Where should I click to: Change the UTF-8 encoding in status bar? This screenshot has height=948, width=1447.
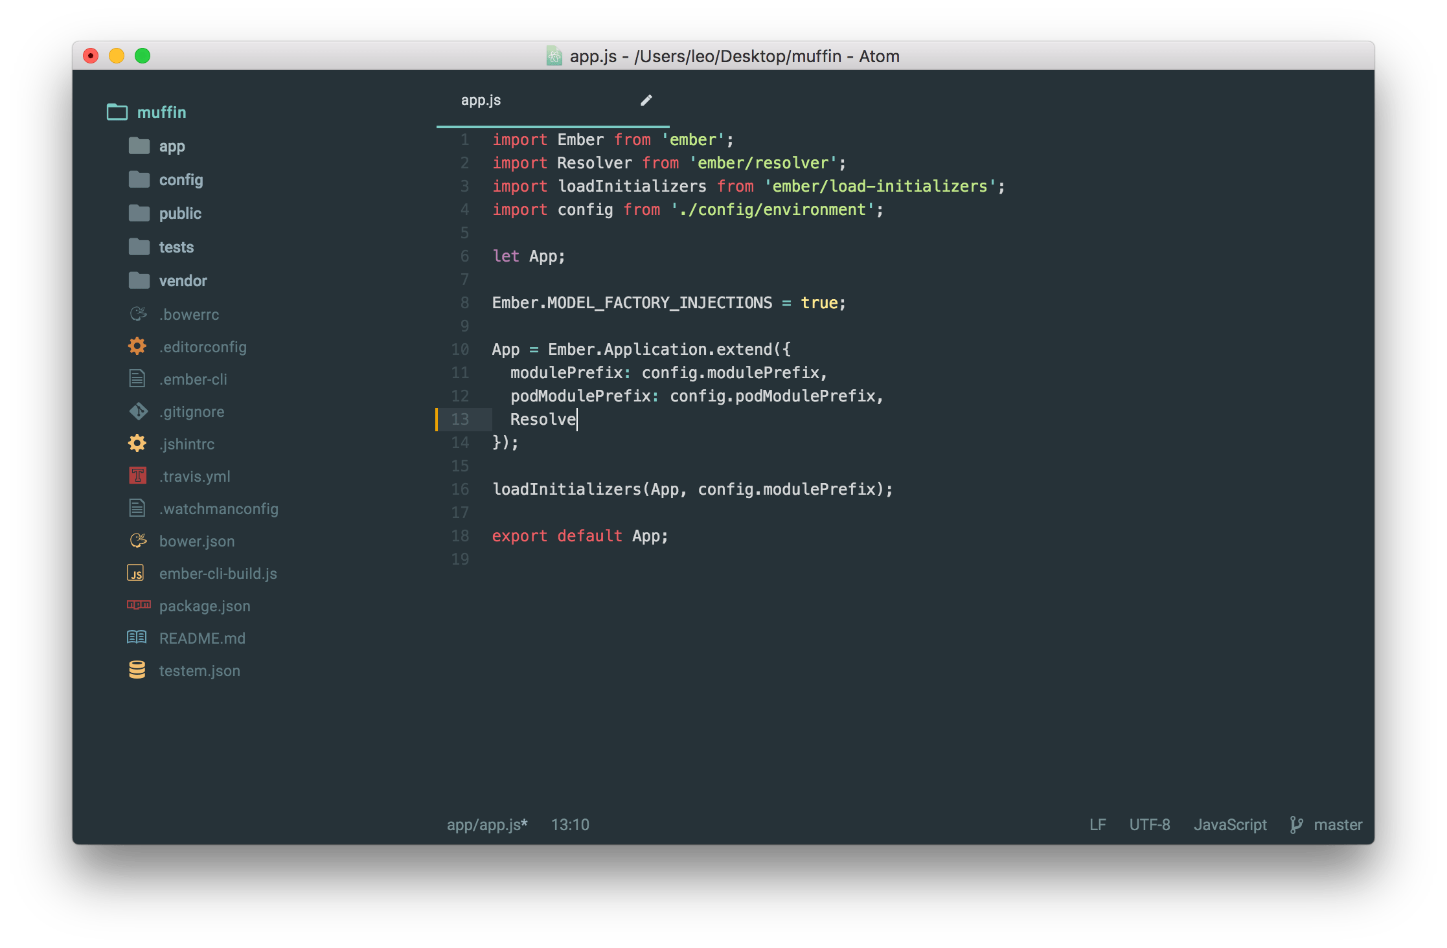pyautogui.click(x=1149, y=824)
